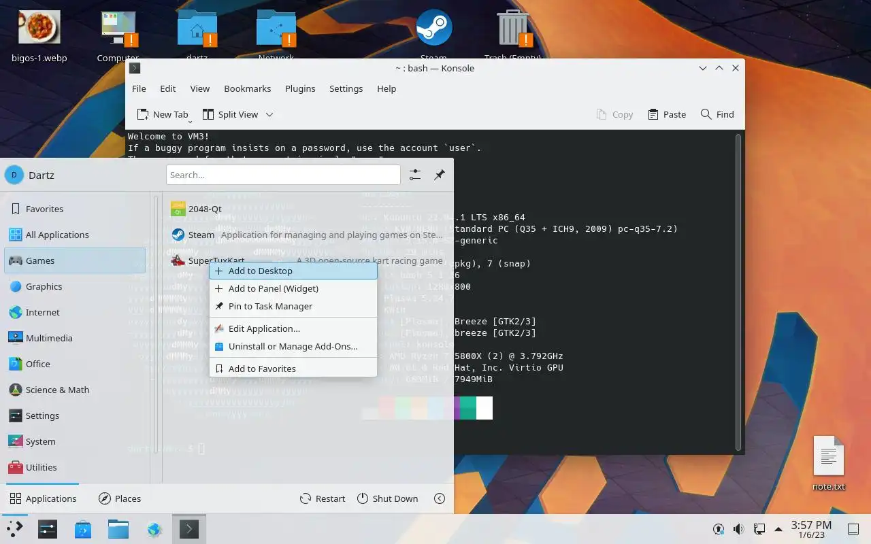Click SuperTuxKart entry in games list
The width and height of the screenshot is (871, 544).
[308, 260]
